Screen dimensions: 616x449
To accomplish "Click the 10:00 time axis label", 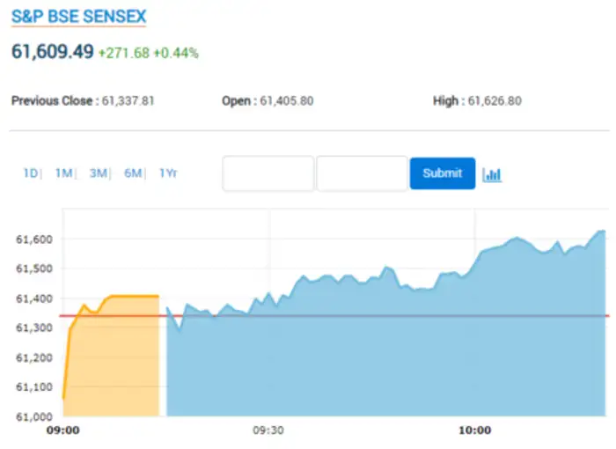I will pyautogui.click(x=475, y=431).
